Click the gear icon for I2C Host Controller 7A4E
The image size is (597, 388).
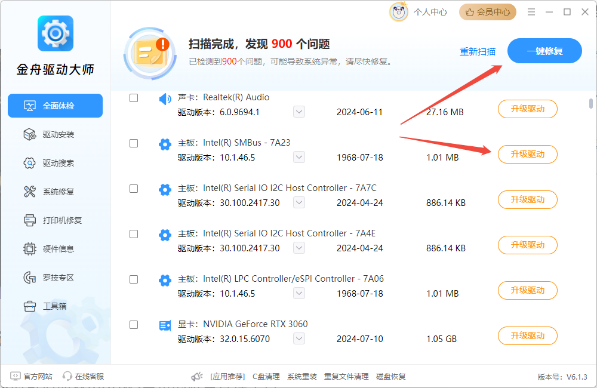pyautogui.click(x=165, y=235)
